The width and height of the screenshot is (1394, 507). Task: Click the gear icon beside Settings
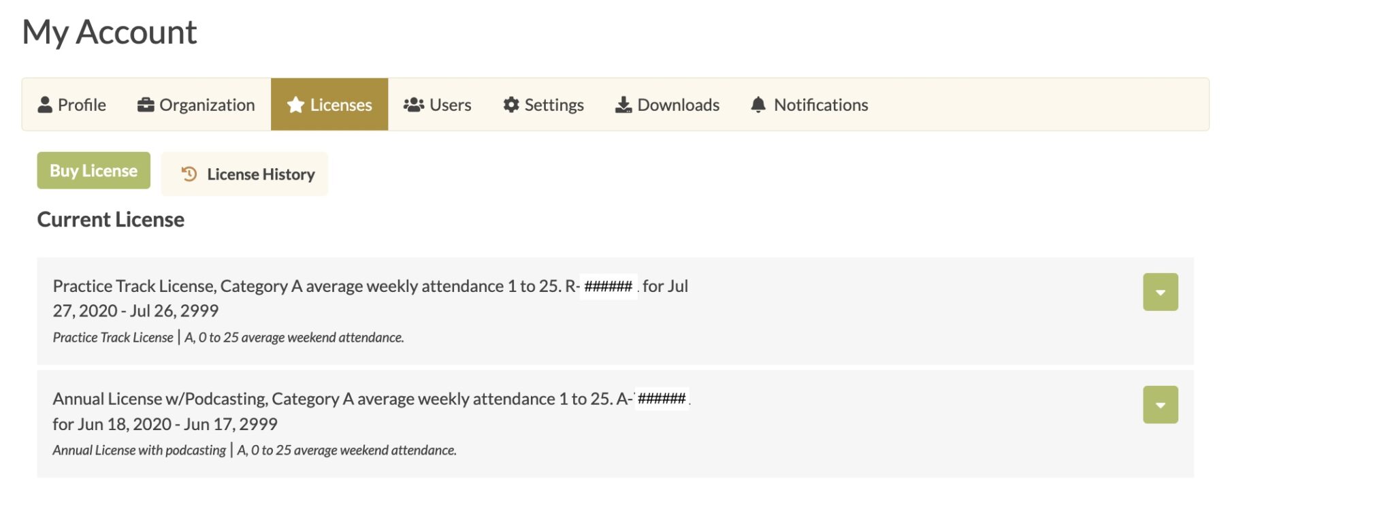(511, 105)
